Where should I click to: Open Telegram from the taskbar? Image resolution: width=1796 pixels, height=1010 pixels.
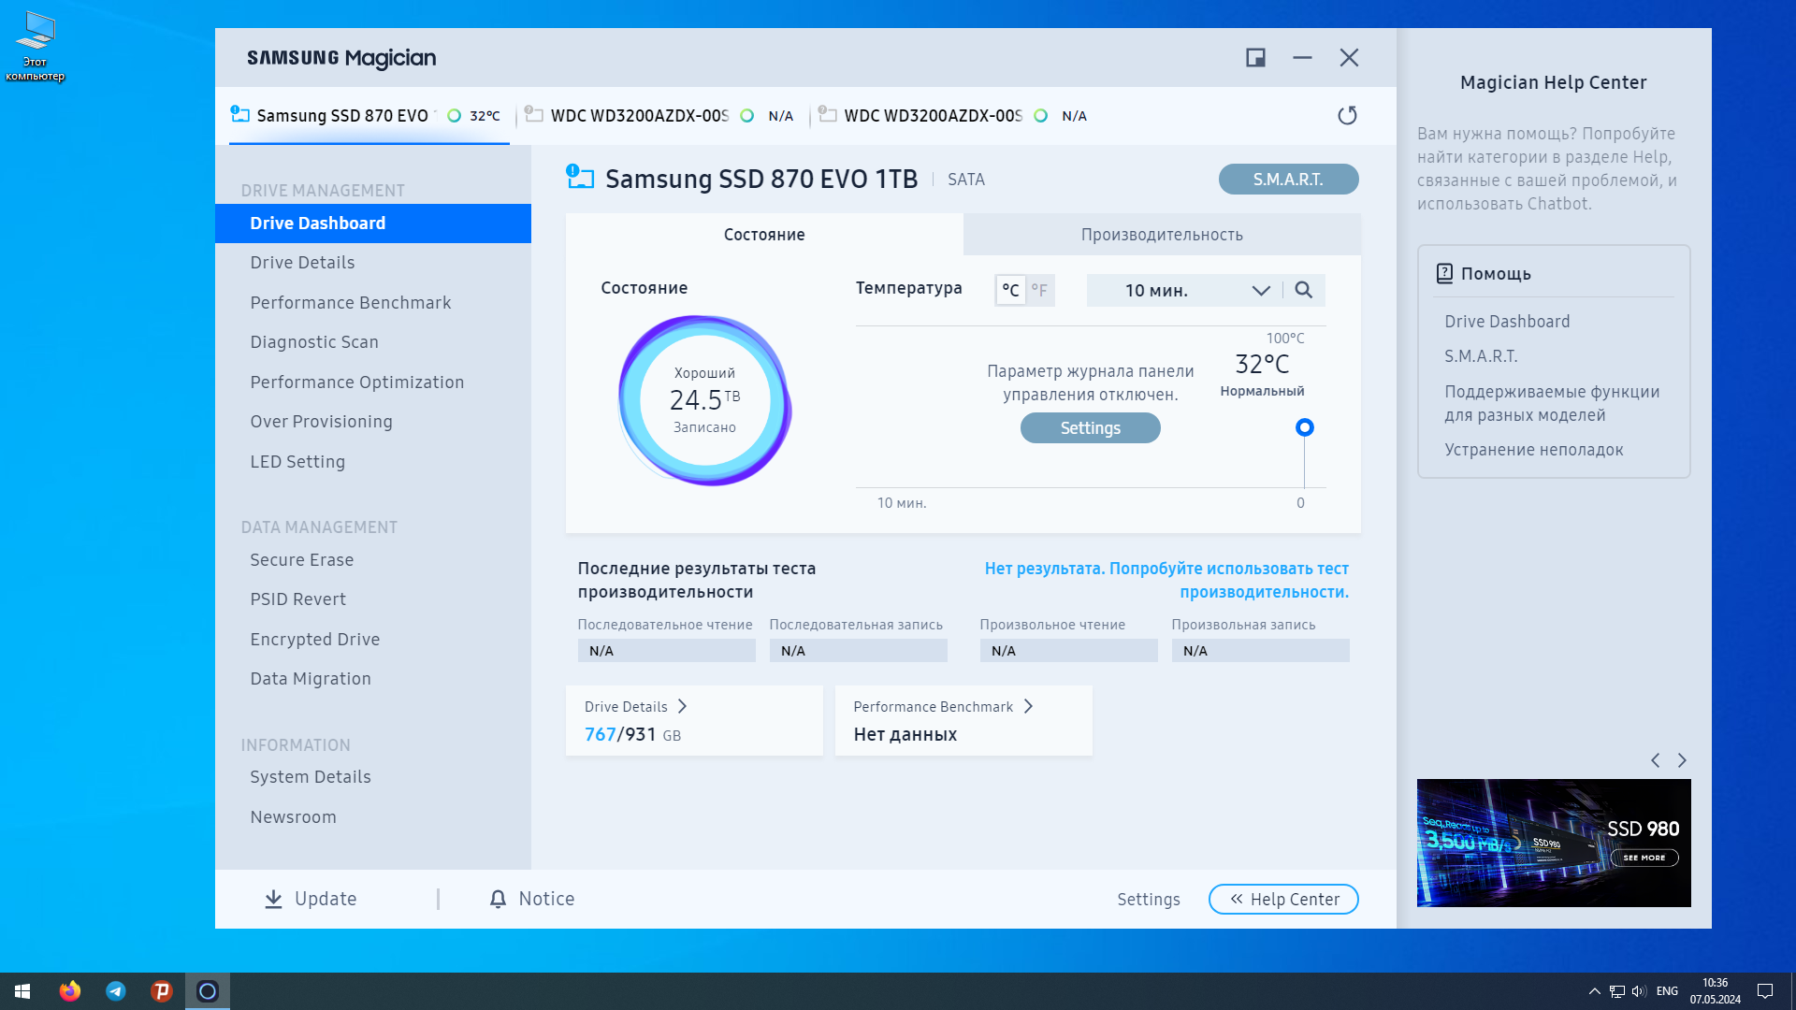(116, 990)
